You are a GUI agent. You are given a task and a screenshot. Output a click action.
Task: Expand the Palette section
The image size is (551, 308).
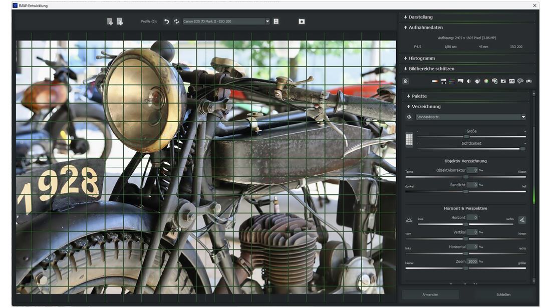point(419,96)
